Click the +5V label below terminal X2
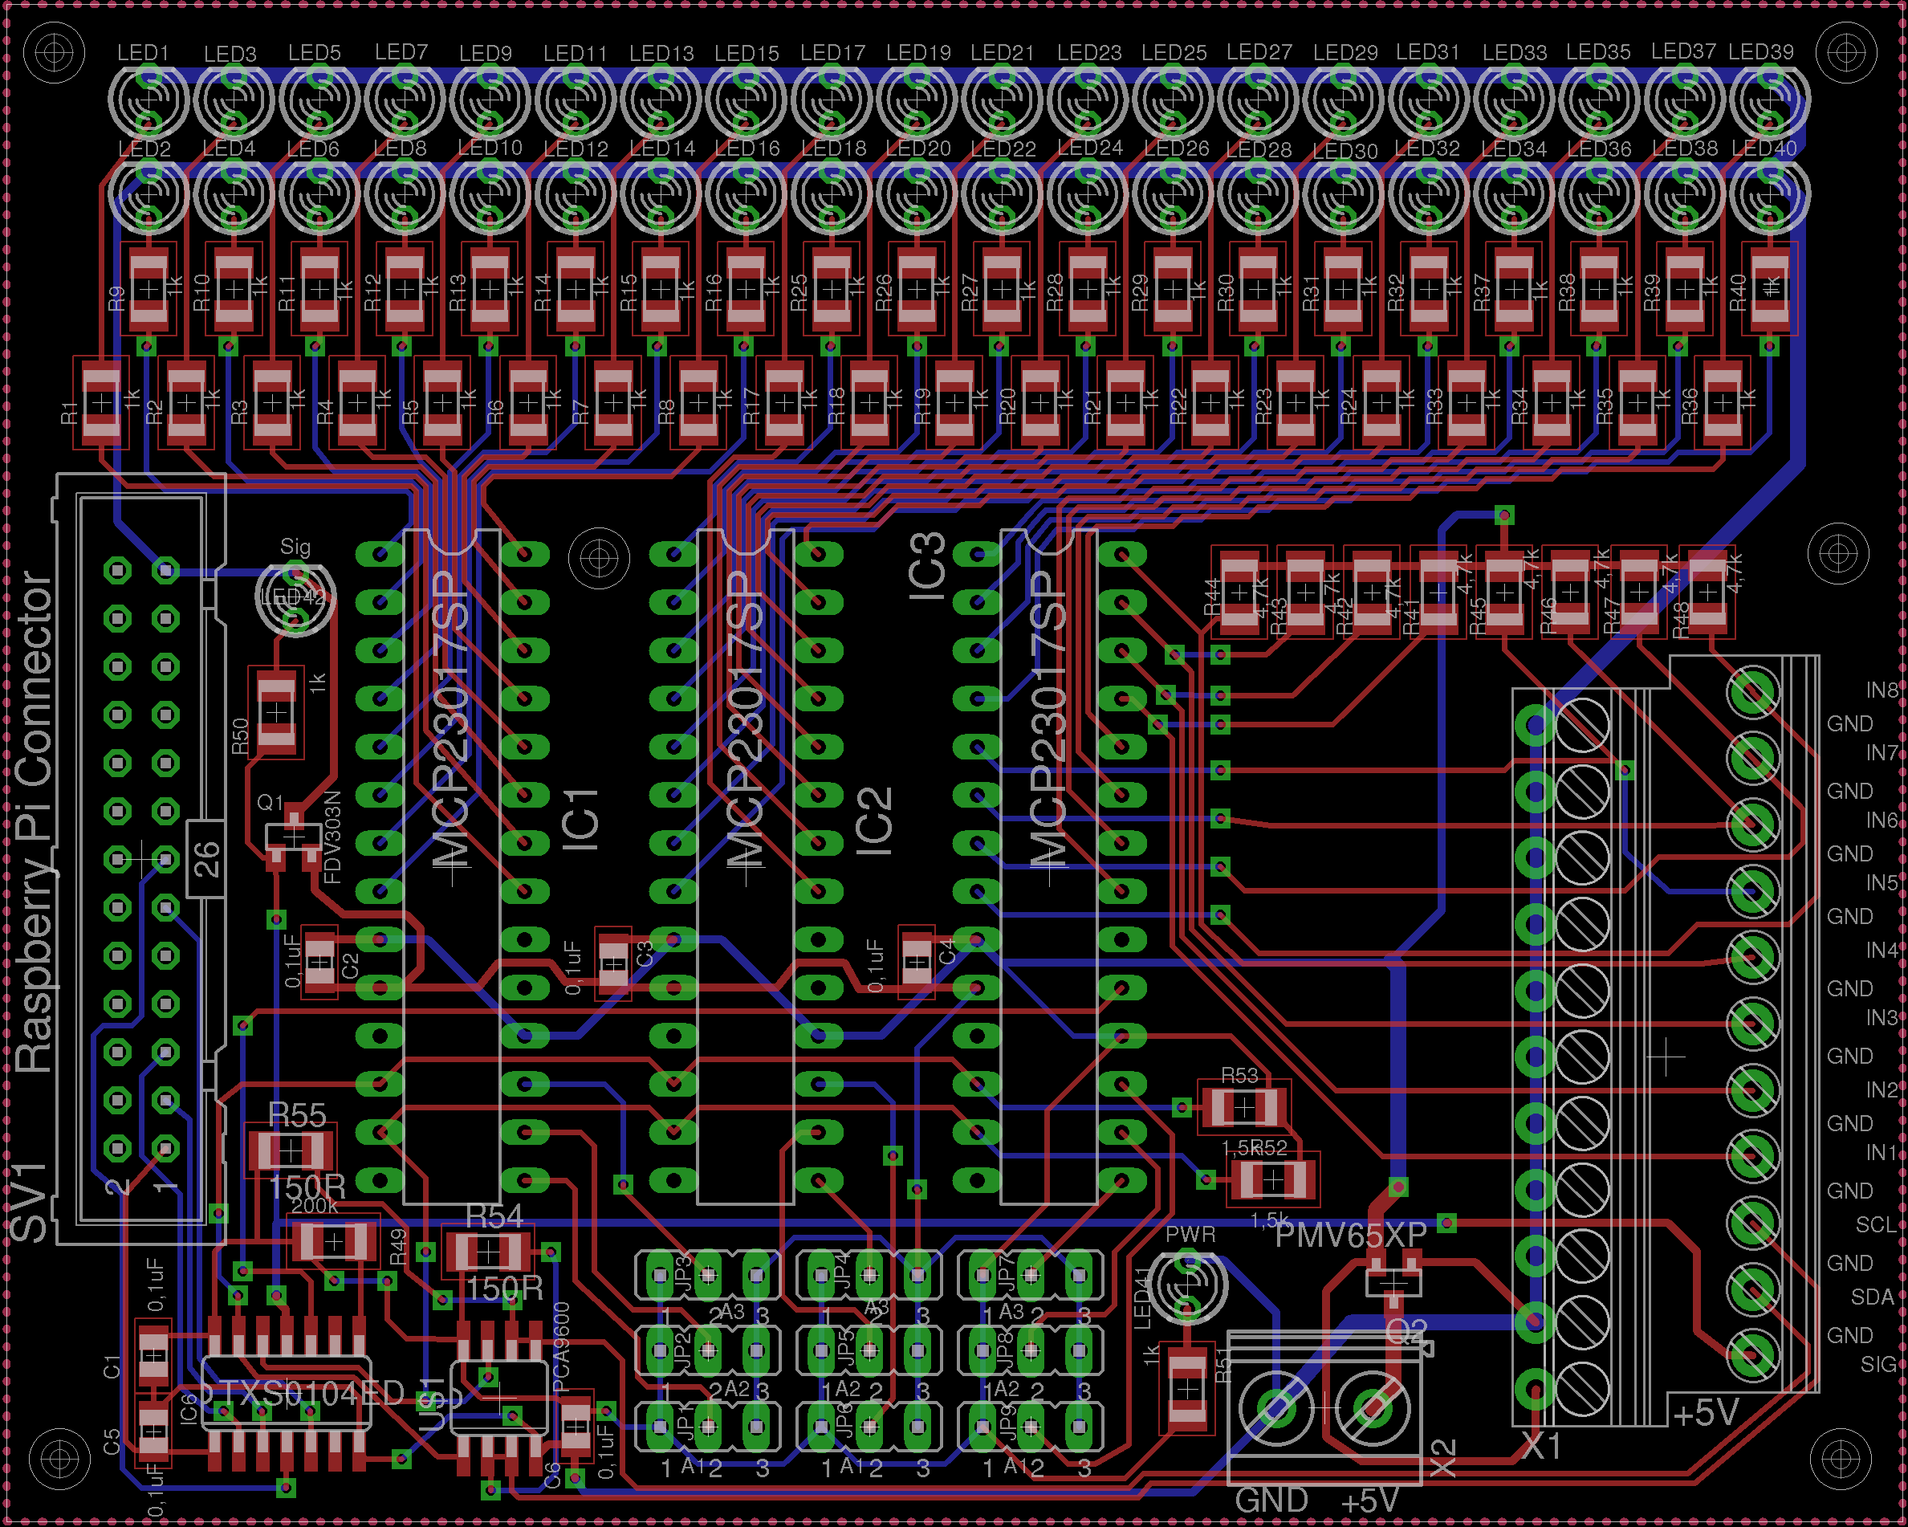 coord(1369,1501)
